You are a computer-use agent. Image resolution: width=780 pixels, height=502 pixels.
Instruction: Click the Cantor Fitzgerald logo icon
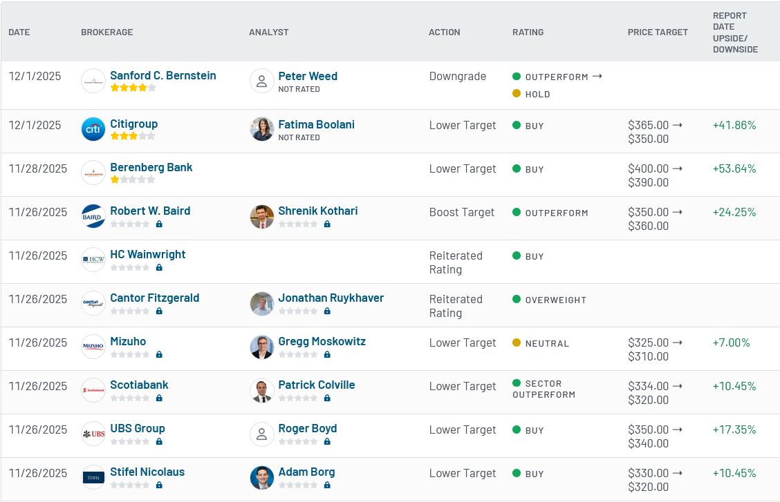[x=93, y=303]
